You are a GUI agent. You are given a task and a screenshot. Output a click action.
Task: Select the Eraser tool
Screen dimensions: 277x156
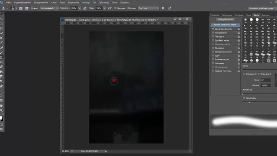point(1,67)
